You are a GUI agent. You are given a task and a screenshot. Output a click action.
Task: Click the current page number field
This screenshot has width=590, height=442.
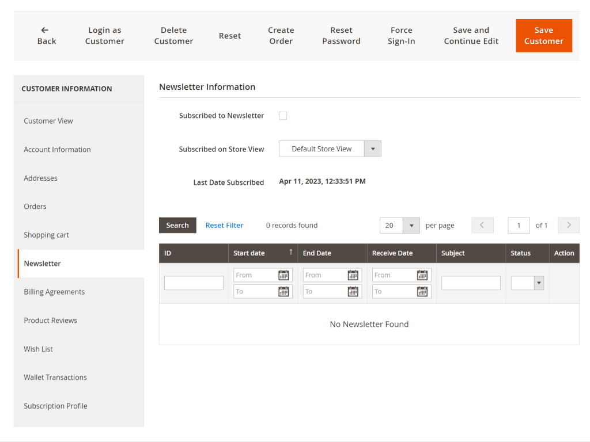point(519,225)
